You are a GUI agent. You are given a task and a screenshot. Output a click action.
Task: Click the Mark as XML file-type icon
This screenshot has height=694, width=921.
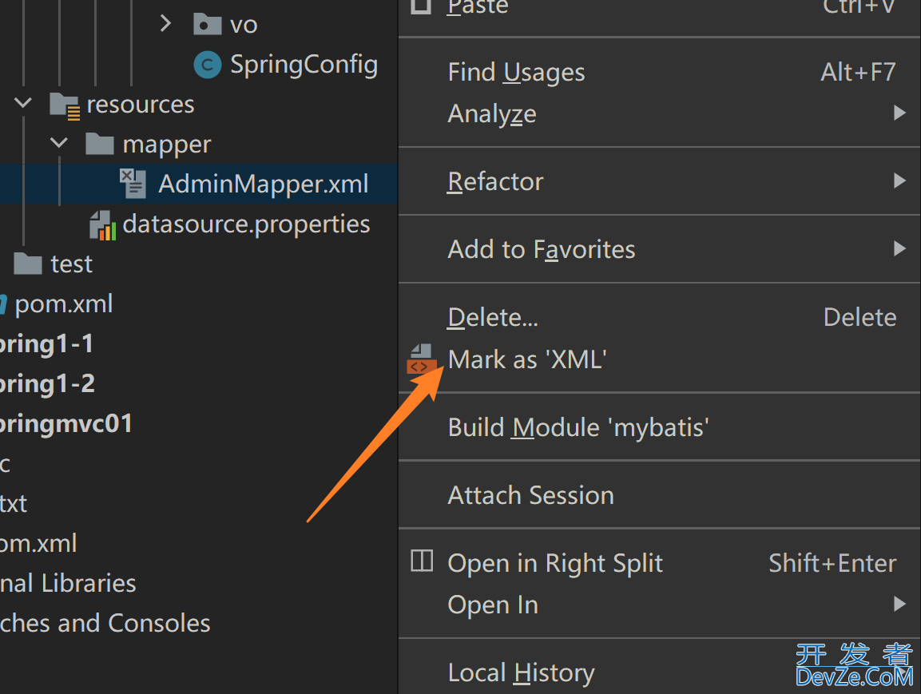click(421, 359)
